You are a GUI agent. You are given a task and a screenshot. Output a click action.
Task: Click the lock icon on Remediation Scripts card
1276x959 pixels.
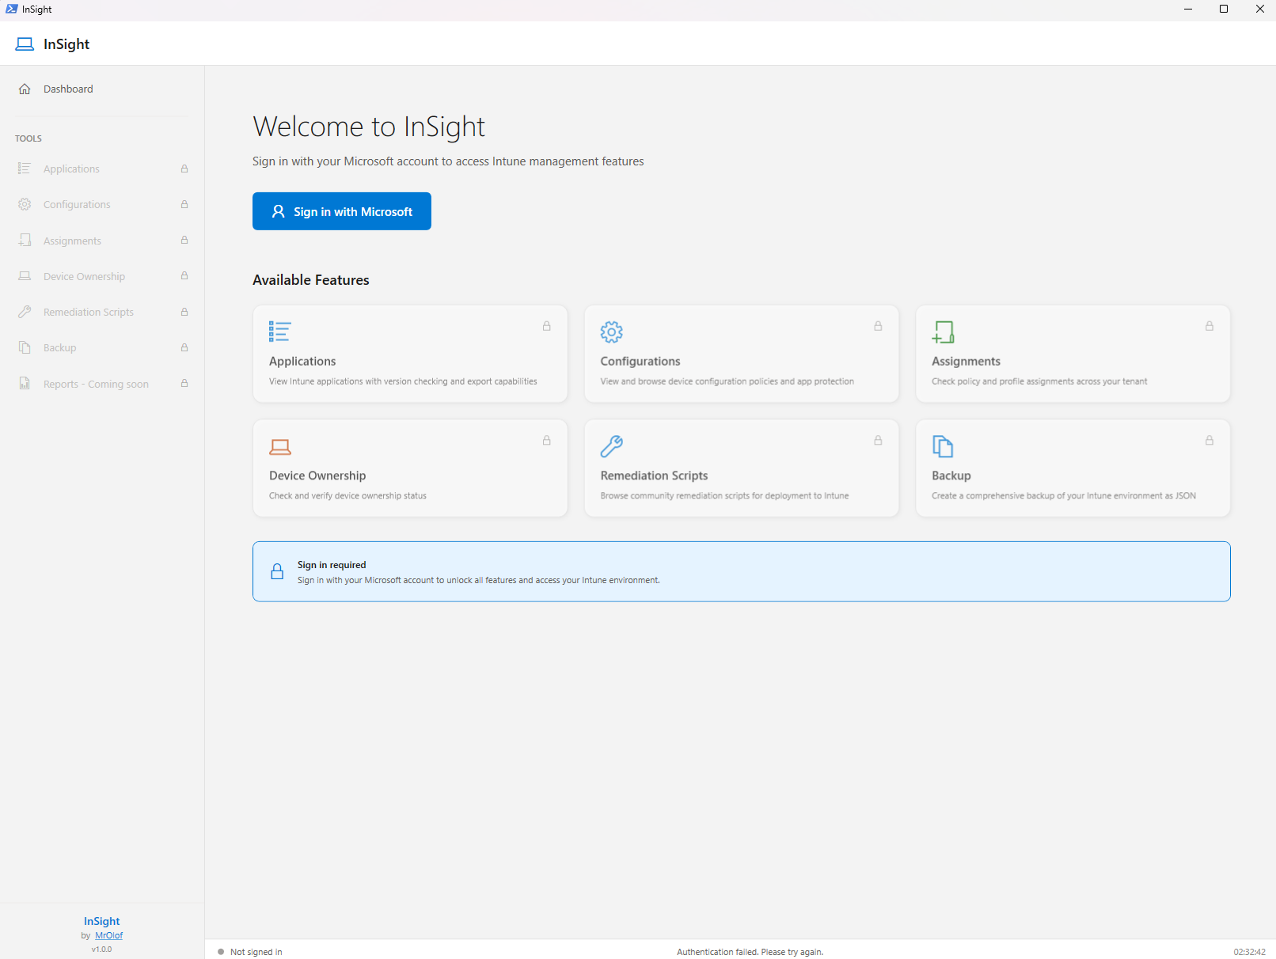(878, 441)
